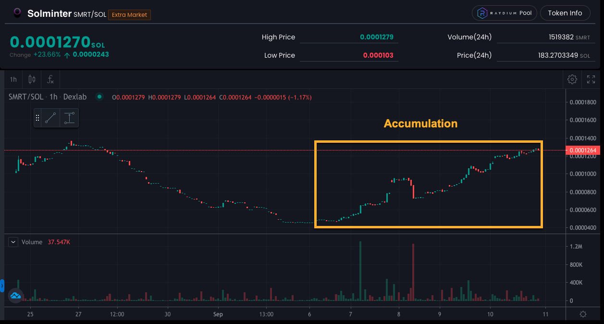Open the Token Info page

click(565, 13)
